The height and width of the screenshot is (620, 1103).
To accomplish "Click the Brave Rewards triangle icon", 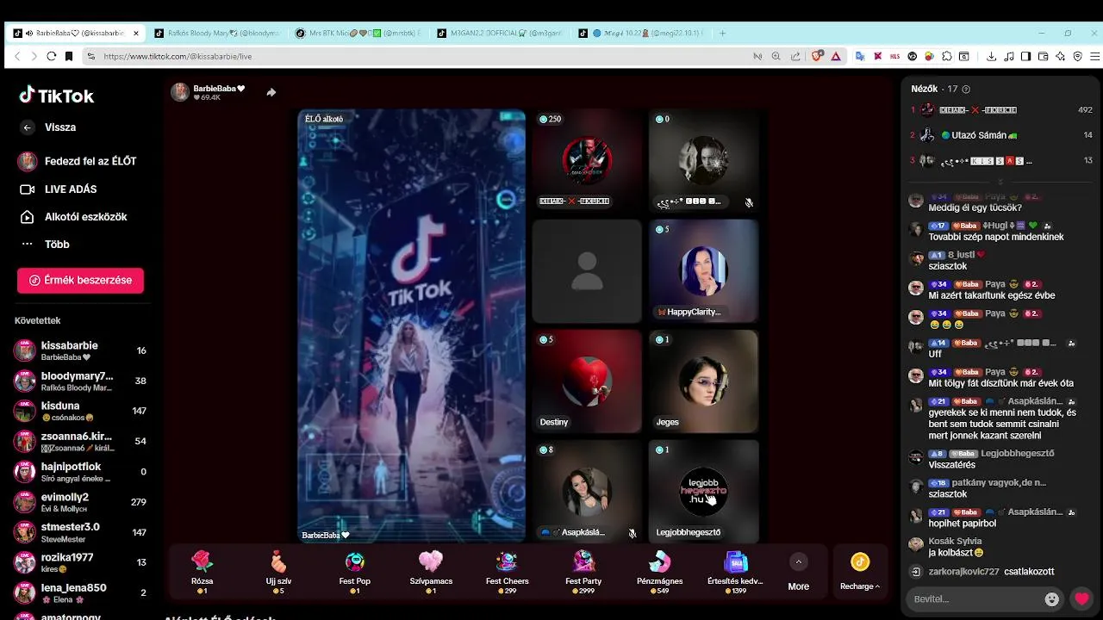I will pos(836,56).
